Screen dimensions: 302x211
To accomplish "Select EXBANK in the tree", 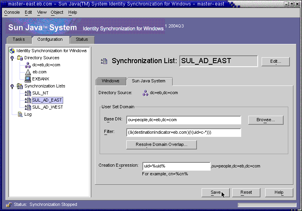I will tap(41, 79).
